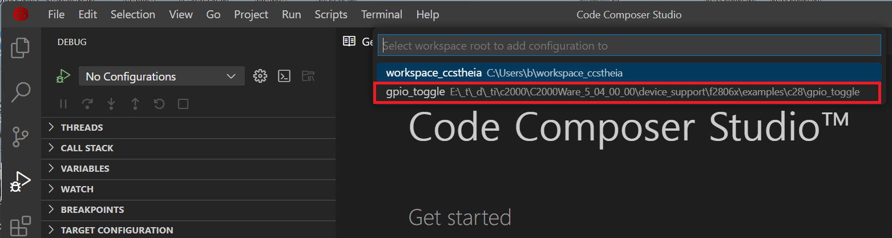
Task: Open launch.json with the gear icon
Action: [x=260, y=76]
